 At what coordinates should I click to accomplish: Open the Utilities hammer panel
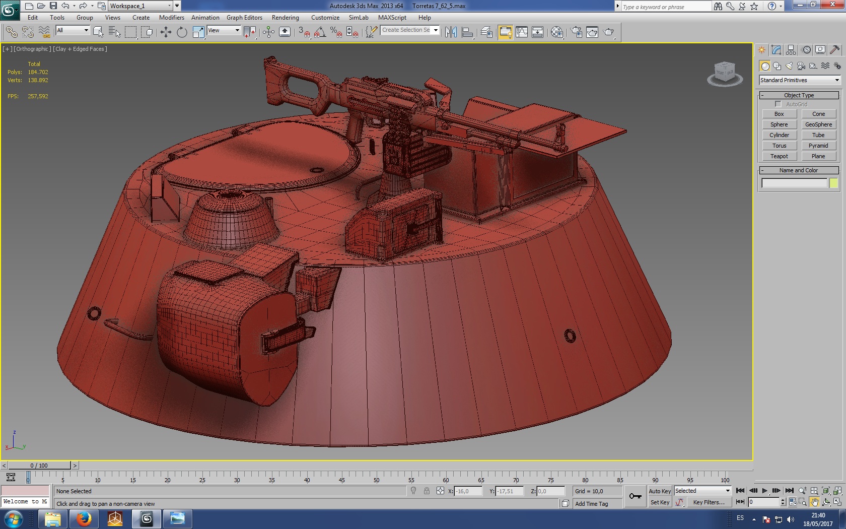coord(834,50)
